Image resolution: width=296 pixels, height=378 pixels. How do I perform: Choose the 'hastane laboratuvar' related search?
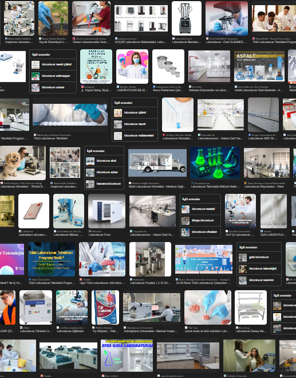[104, 184]
